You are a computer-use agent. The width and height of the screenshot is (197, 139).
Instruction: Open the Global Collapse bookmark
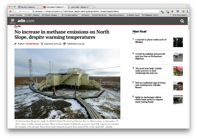click(50, 15)
